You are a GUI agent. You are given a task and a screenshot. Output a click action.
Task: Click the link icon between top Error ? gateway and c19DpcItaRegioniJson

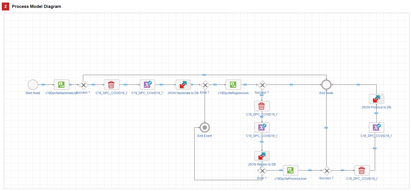coord(215,84)
